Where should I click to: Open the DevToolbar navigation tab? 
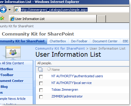[x=79, y=41]
